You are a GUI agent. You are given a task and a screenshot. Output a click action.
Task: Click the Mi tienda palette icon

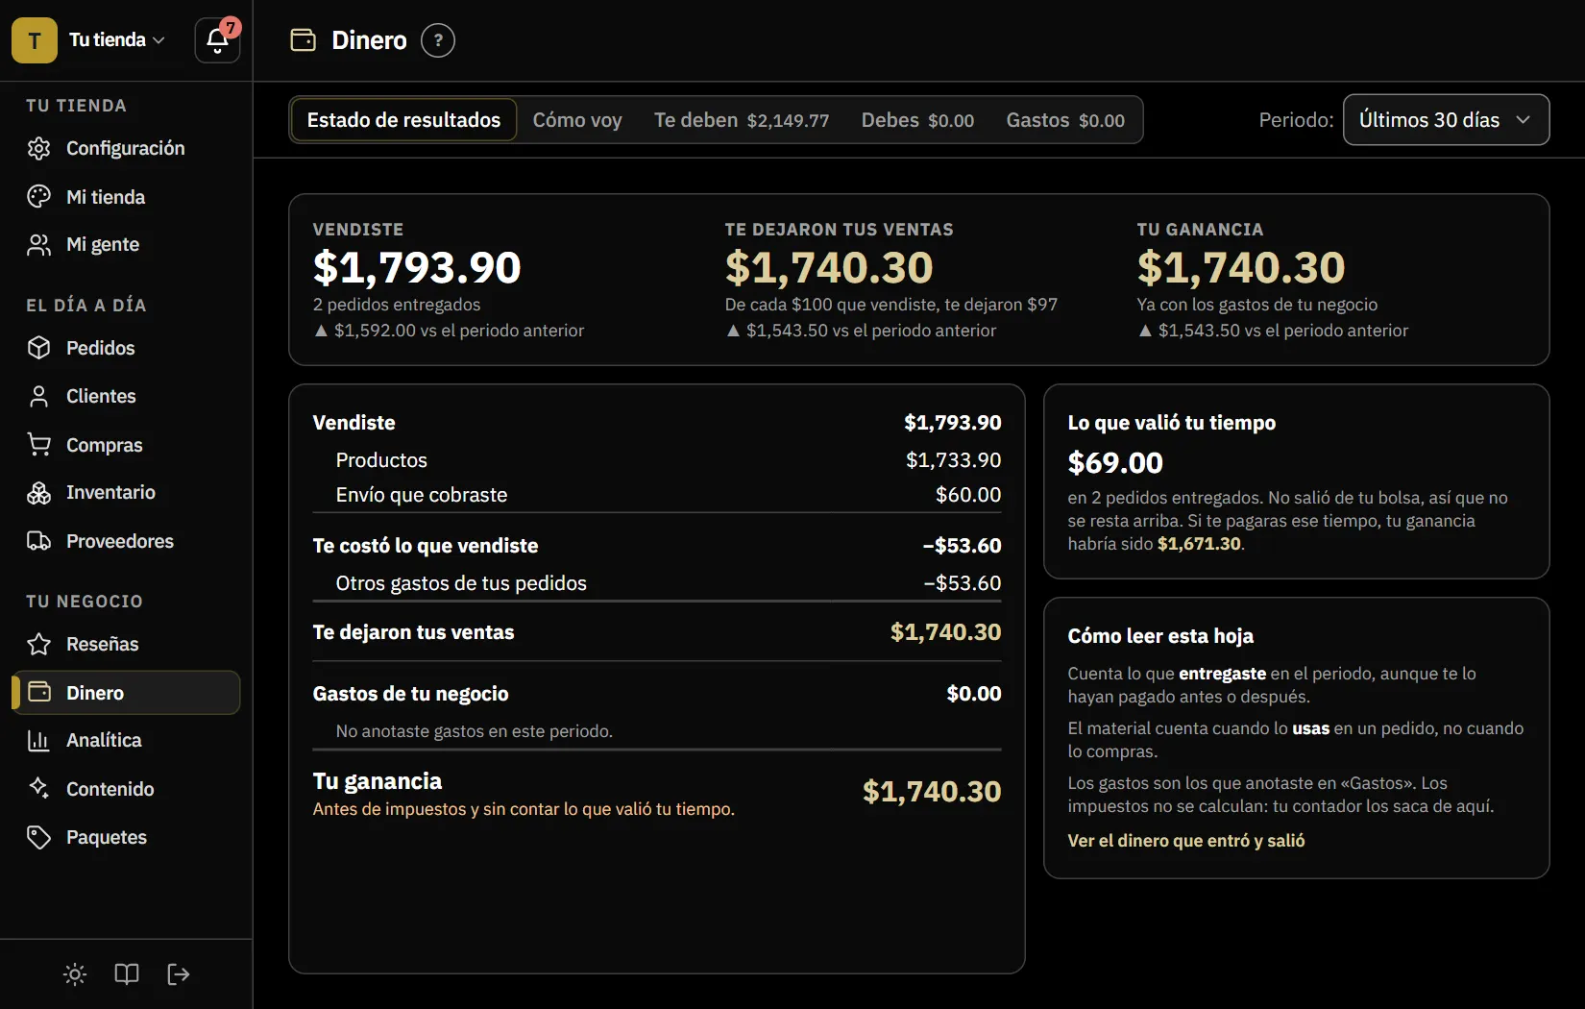[x=38, y=197]
